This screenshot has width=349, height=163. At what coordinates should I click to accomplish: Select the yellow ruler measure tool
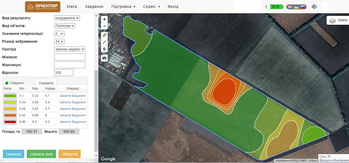(104, 35)
